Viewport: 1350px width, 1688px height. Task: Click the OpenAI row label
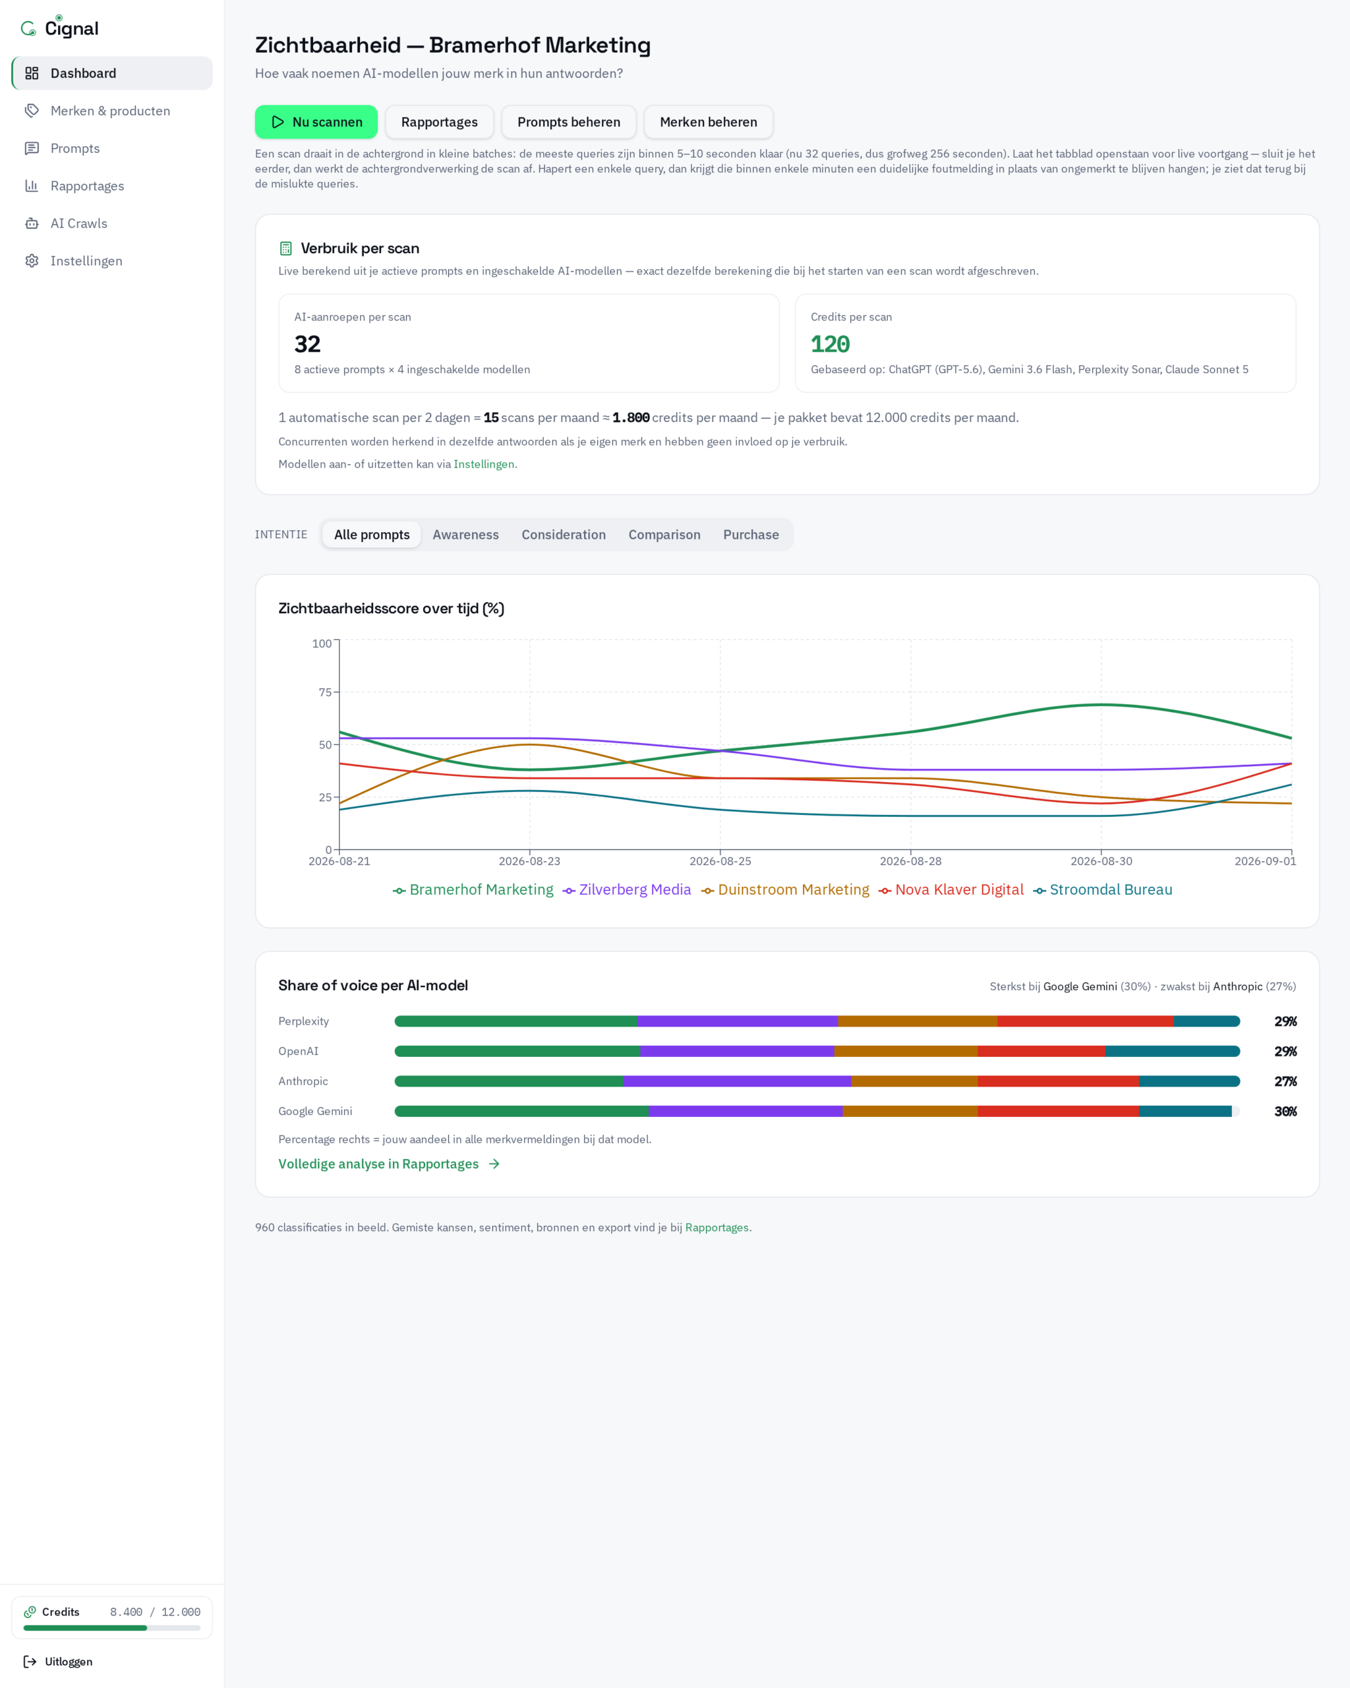(x=298, y=1050)
